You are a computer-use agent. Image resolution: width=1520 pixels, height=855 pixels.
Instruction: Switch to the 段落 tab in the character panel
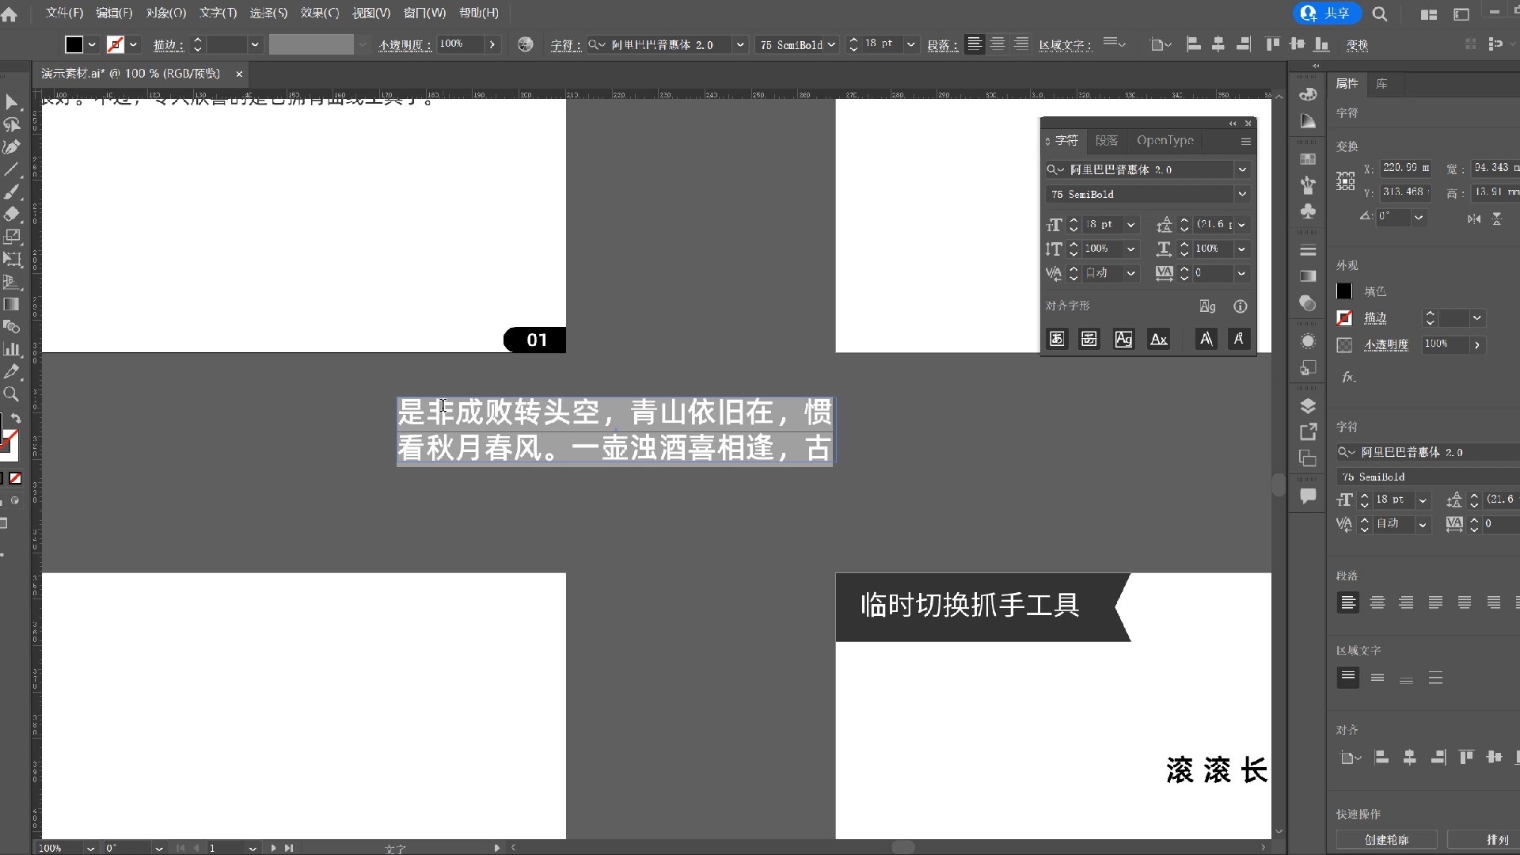pyautogui.click(x=1107, y=140)
